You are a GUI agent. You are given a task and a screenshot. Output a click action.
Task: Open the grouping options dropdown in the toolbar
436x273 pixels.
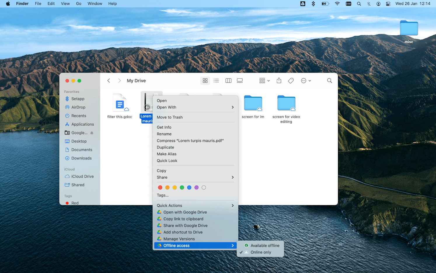tap(264, 80)
